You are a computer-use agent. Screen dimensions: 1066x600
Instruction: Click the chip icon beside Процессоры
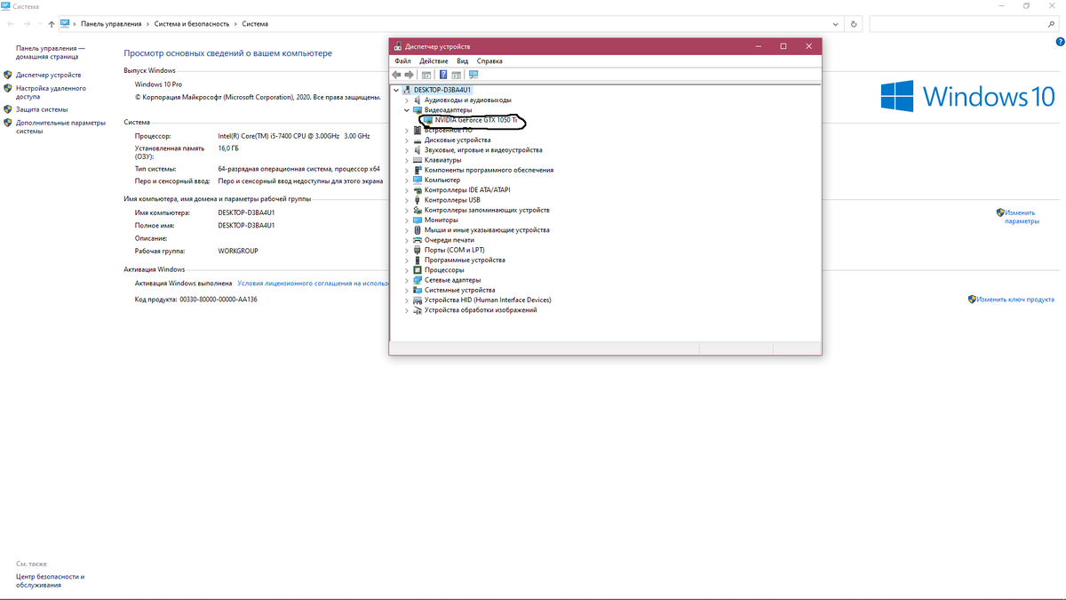[x=418, y=269]
